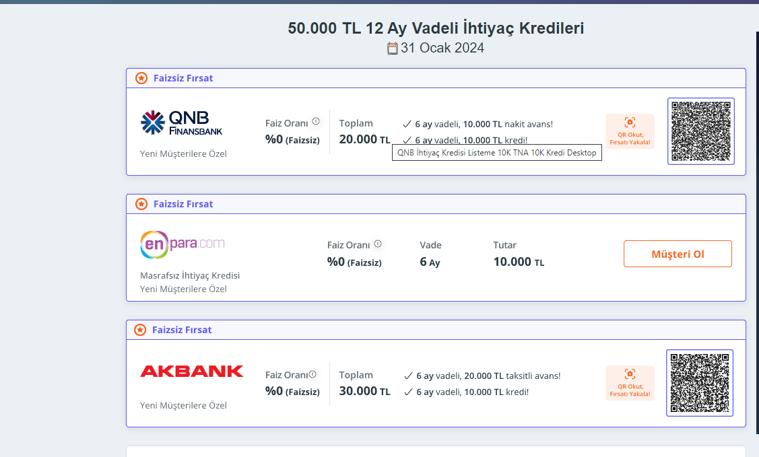Image resolution: width=759 pixels, height=457 pixels.
Task: Click the star badge on the Enpara Faizsiz Fırsat card
Action: tap(141, 204)
